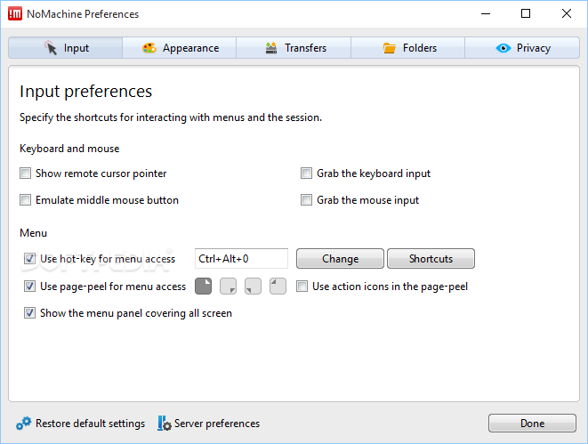
Task: Open the Shortcuts button
Action: click(x=431, y=259)
